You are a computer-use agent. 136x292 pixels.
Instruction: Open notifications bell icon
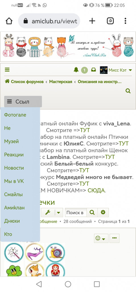click(76, 70)
